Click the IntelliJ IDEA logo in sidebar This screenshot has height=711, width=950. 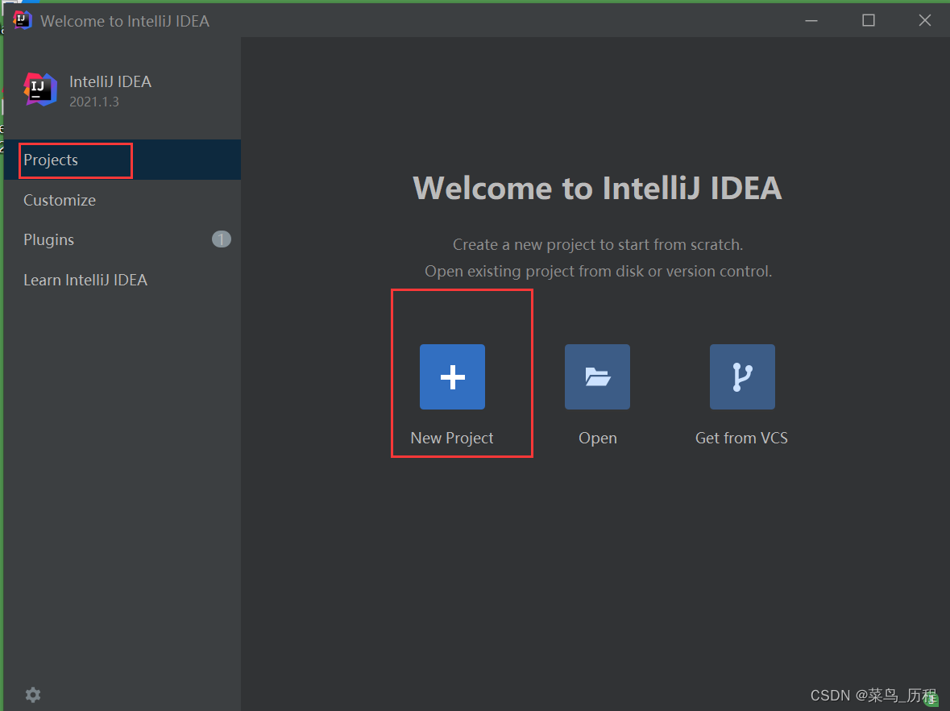coord(39,89)
